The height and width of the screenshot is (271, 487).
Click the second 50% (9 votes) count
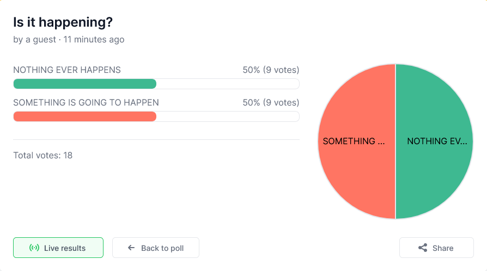(271, 102)
